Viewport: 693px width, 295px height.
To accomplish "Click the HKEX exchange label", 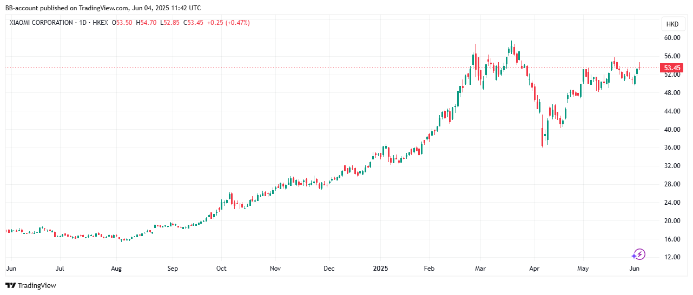I will (101, 23).
